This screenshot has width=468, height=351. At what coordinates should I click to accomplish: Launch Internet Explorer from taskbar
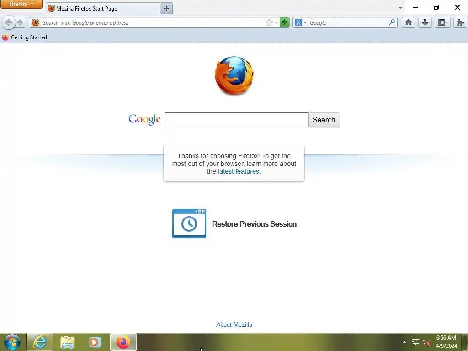point(40,342)
